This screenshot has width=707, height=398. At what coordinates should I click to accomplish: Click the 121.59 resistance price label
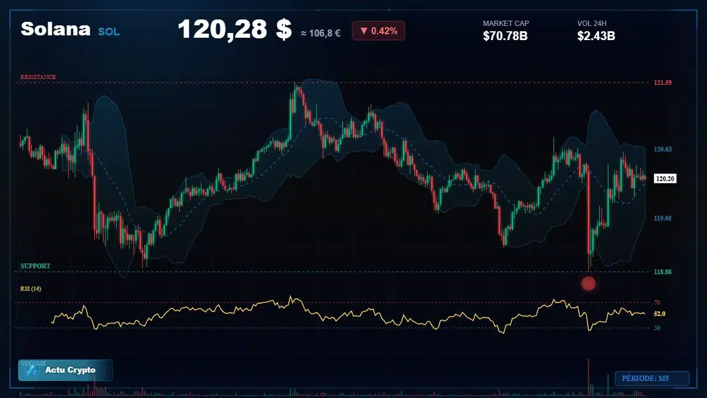point(663,83)
